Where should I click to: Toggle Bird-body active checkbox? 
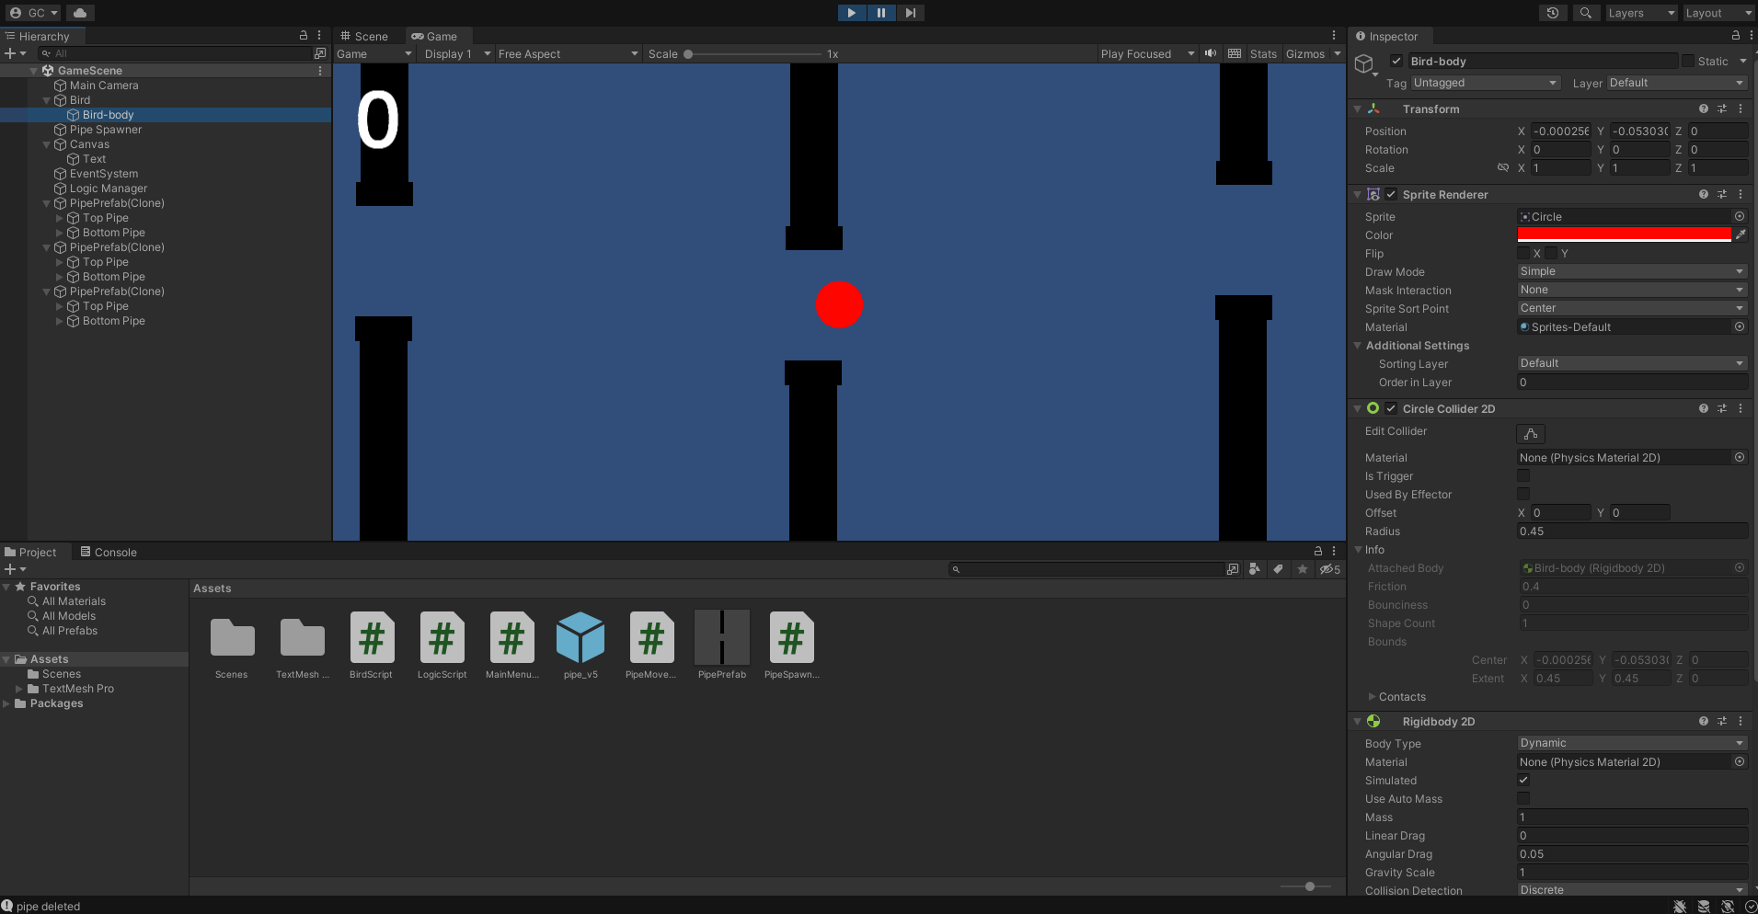pyautogui.click(x=1396, y=62)
